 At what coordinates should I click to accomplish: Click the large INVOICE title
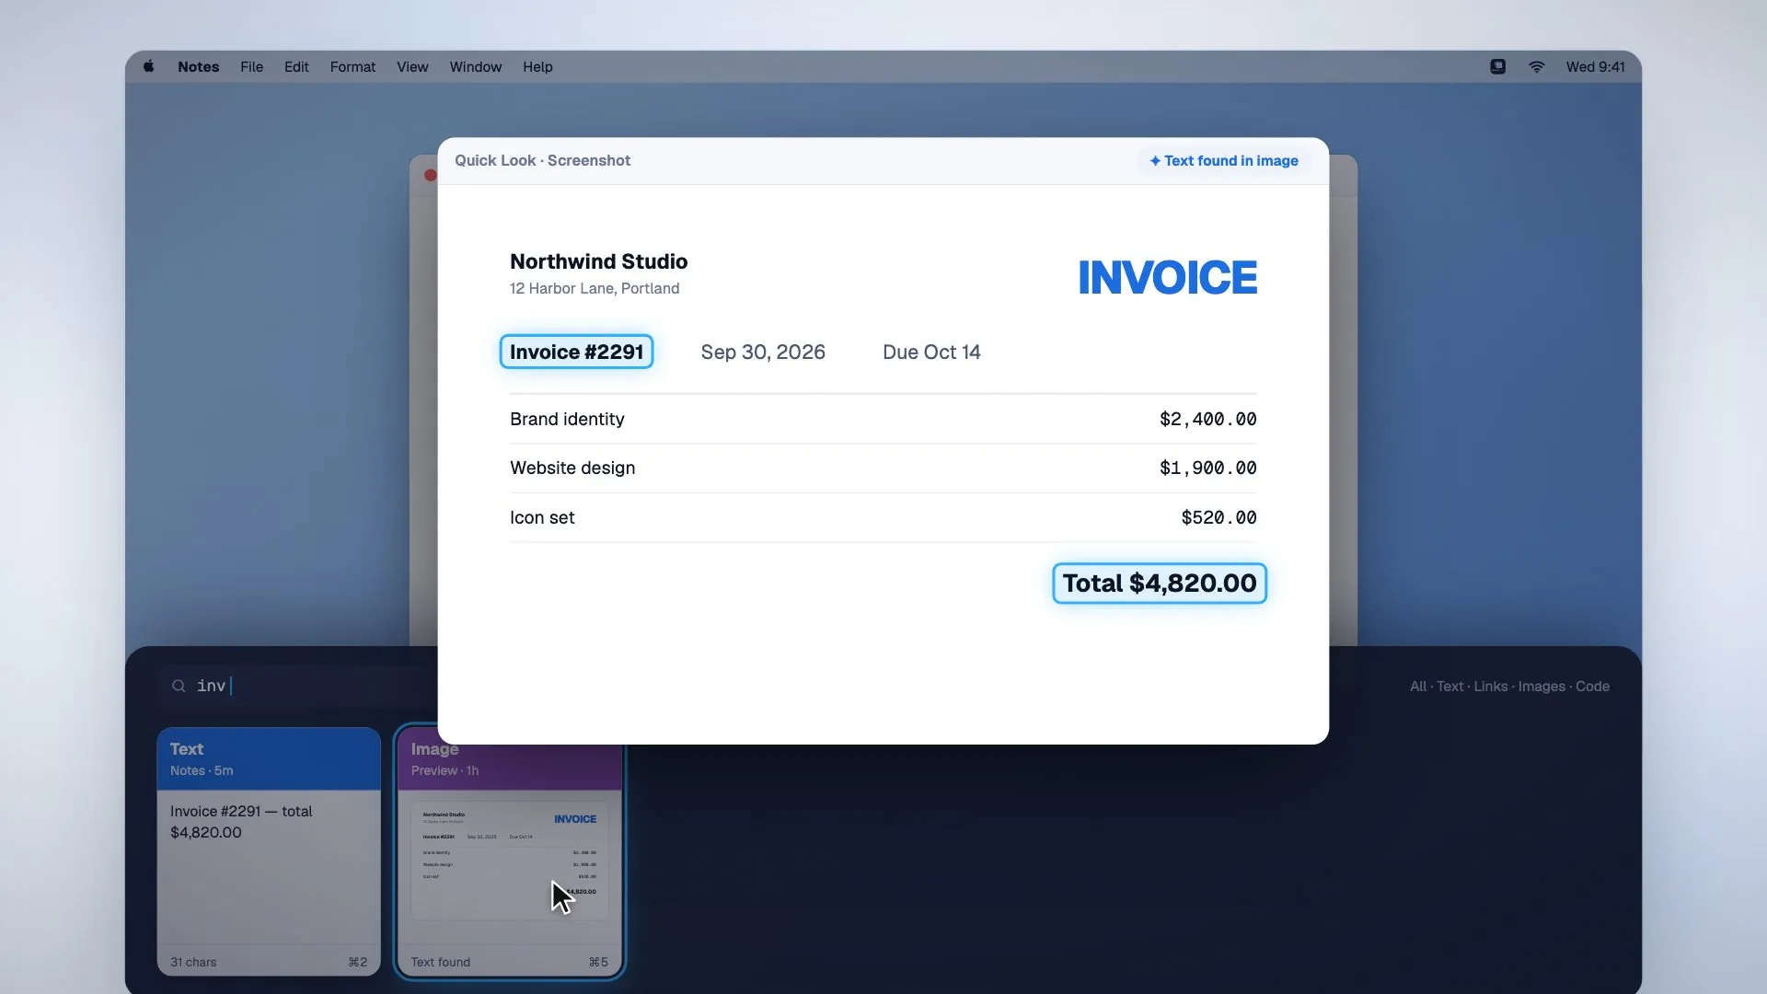1167,277
